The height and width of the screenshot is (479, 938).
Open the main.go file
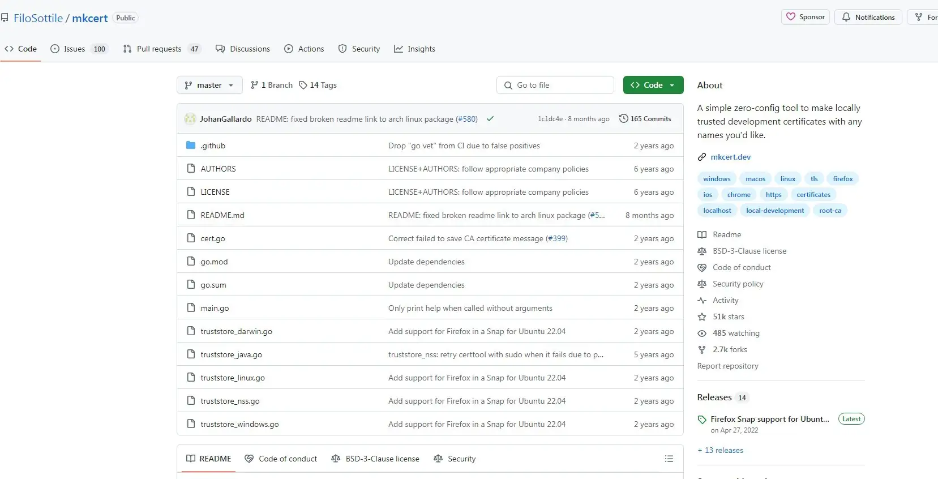pyautogui.click(x=215, y=308)
